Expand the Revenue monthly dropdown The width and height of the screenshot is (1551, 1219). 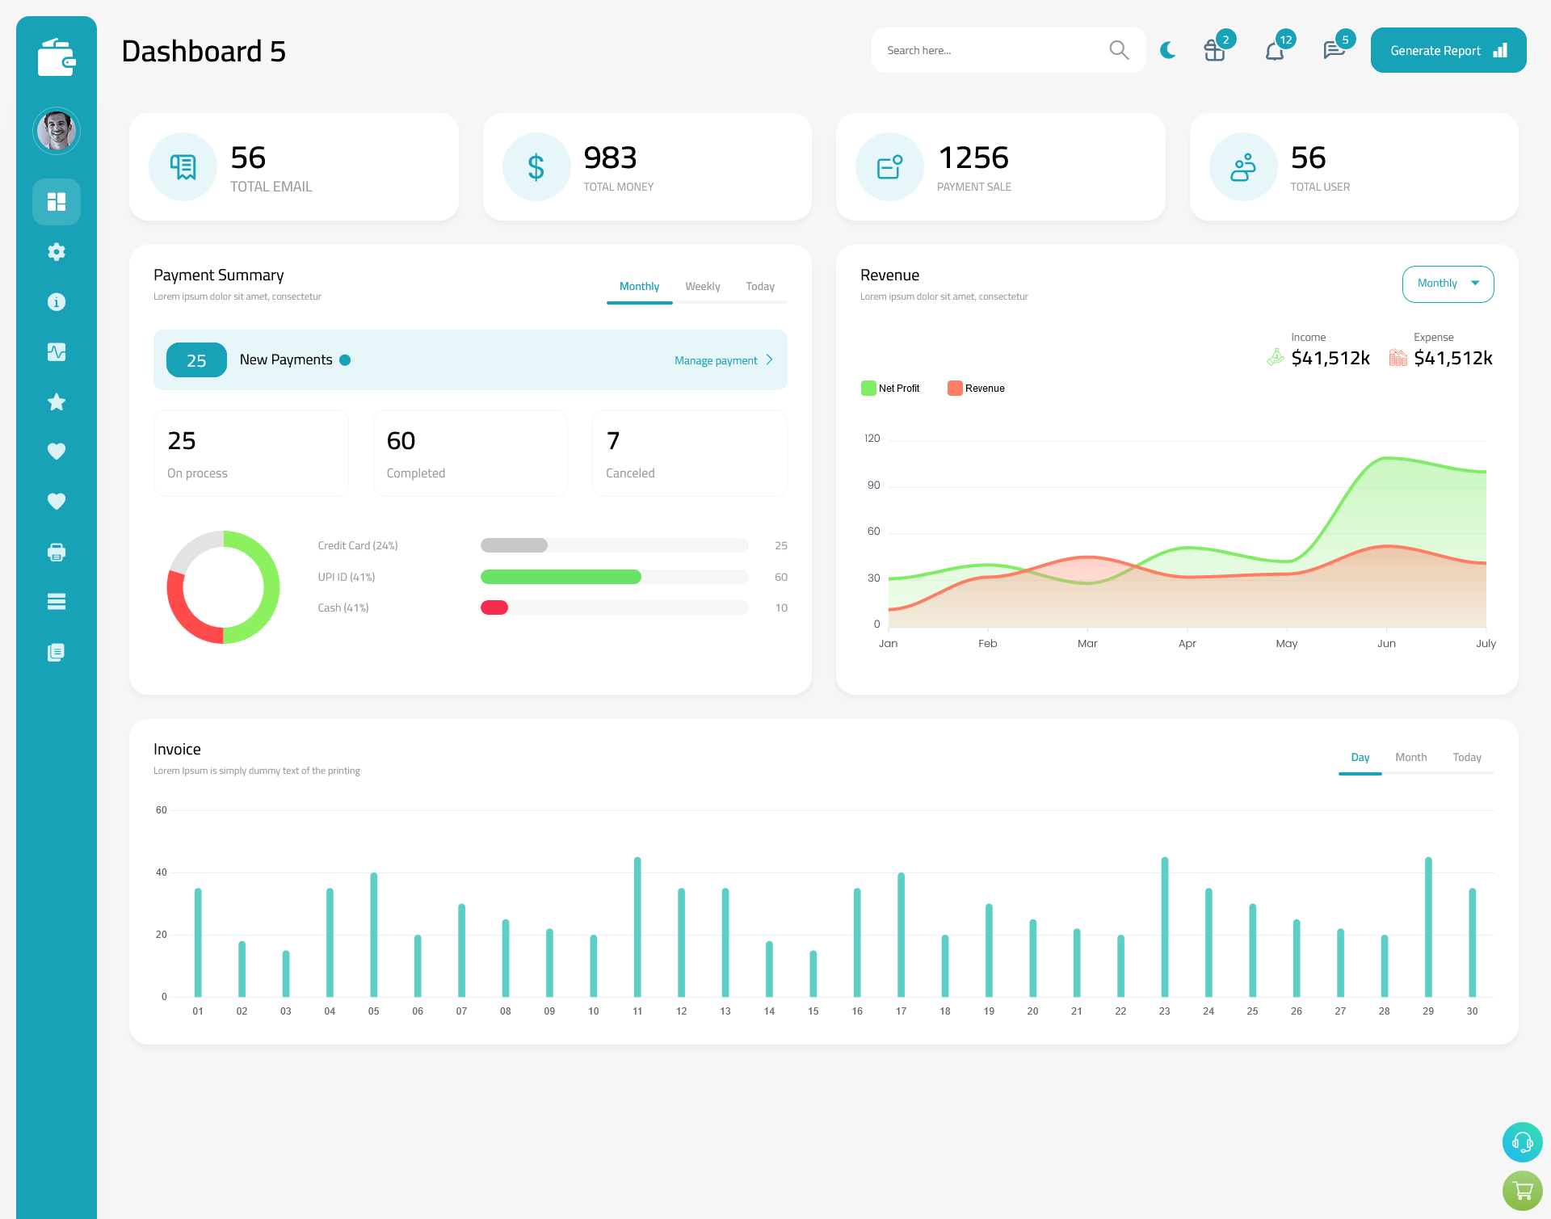[1448, 284]
